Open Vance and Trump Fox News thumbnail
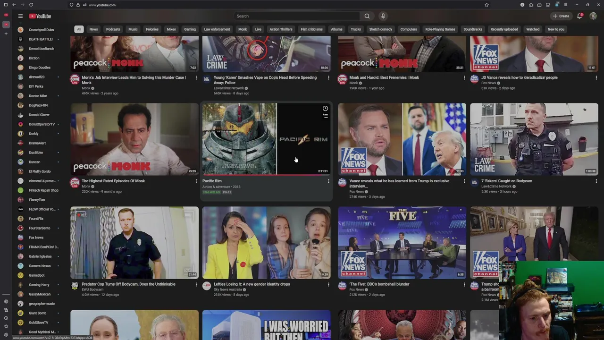 [402, 139]
